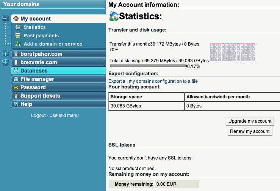
Task: Click the pie chart Statistics icon
Action: point(18,27)
